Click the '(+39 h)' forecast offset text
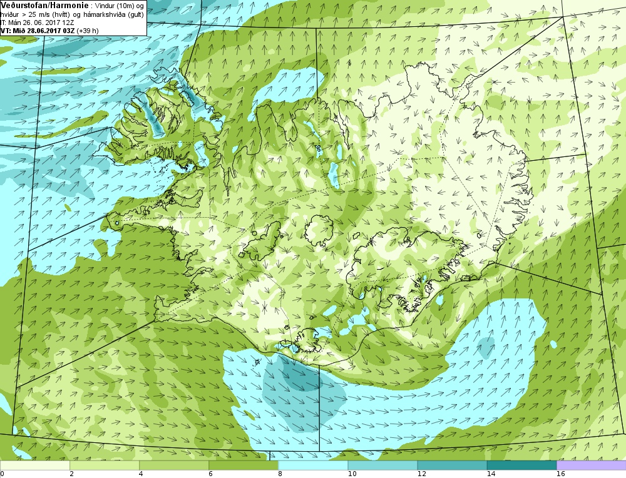Image resolution: width=626 pixels, height=478 pixels. (x=88, y=31)
